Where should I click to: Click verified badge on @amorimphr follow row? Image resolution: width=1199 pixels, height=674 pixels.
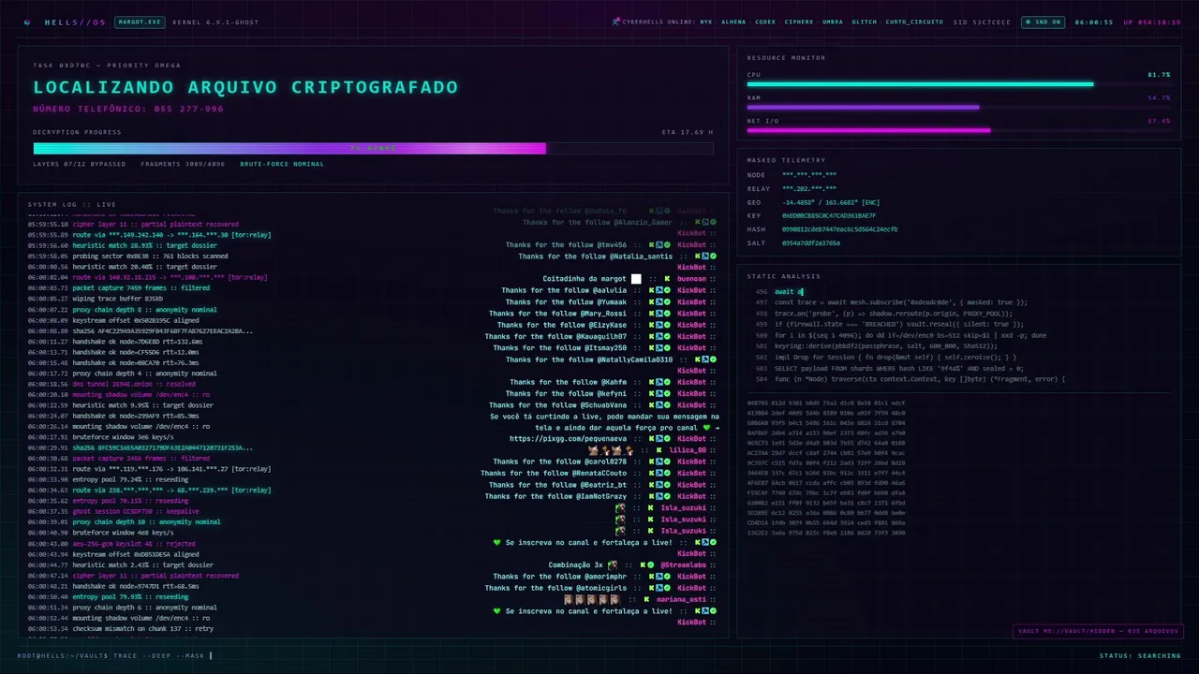click(667, 577)
